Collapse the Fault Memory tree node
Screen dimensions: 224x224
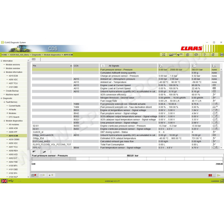[4, 102]
